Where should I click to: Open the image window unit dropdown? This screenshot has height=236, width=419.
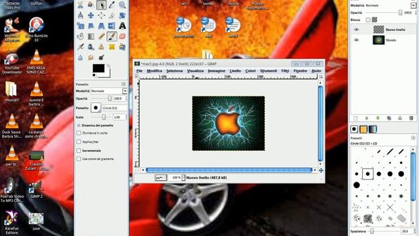point(161,178)
